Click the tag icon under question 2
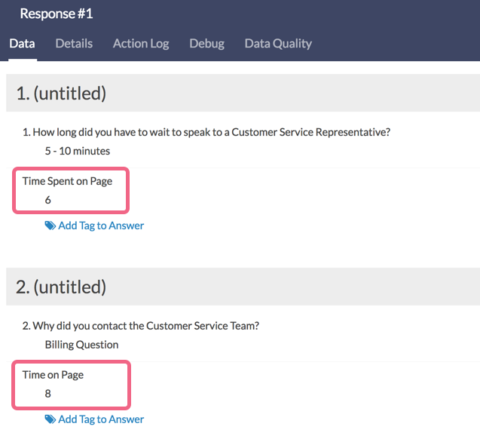 (50, 419)
